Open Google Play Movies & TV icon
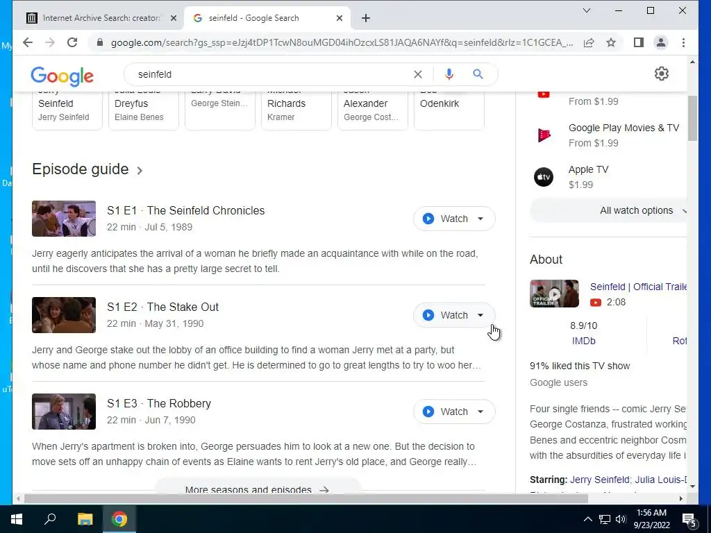The width and height of the screenshot is (711, 533). pos(544,135)
